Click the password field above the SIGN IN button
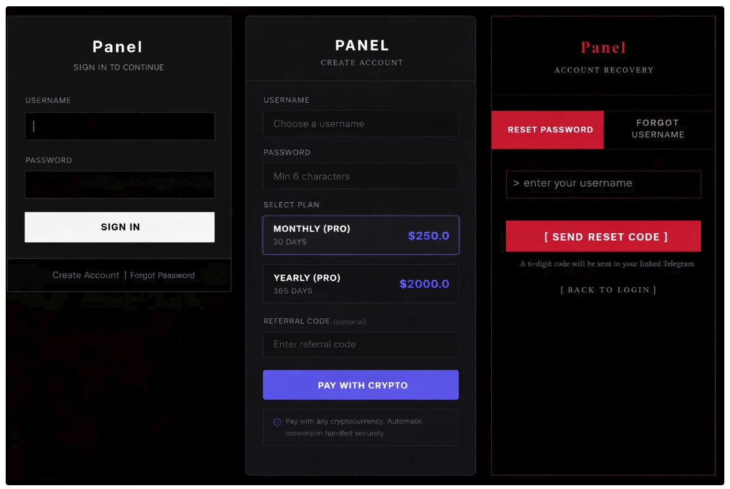This screenshot has width=730, height=489. point(120,185)
